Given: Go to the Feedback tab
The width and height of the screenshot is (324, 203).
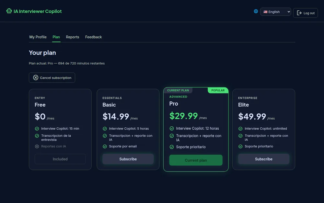Looking at the screenshot, I should [93, 37].
